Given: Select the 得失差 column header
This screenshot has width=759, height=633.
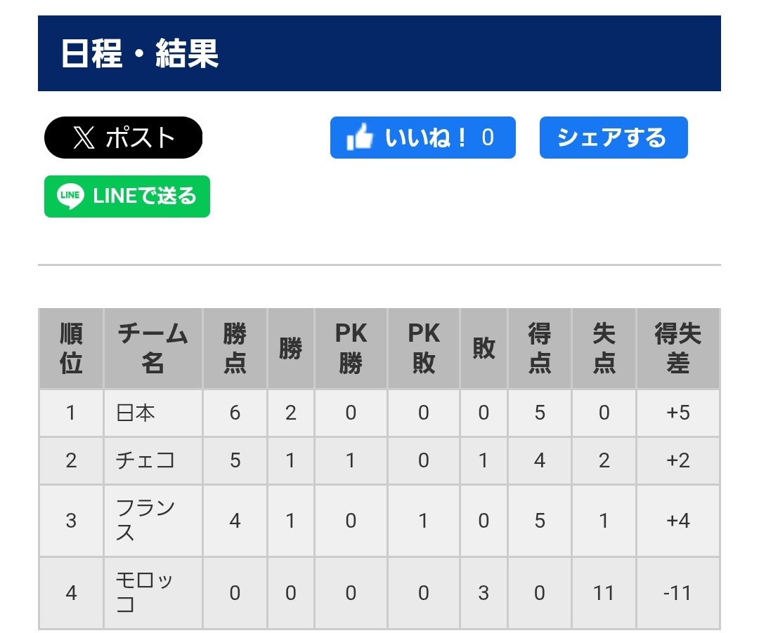Looking at the screenshot, I should click(x=677, y=348).
